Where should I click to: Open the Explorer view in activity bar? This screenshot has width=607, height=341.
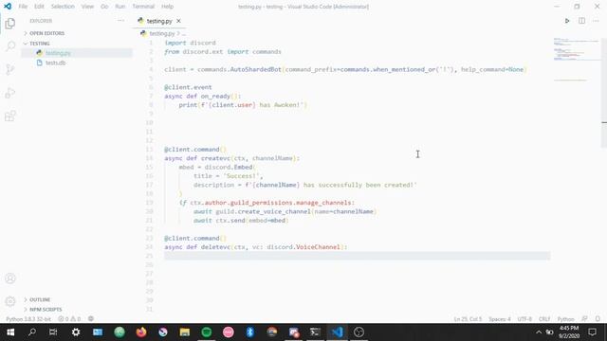point(10,24)
